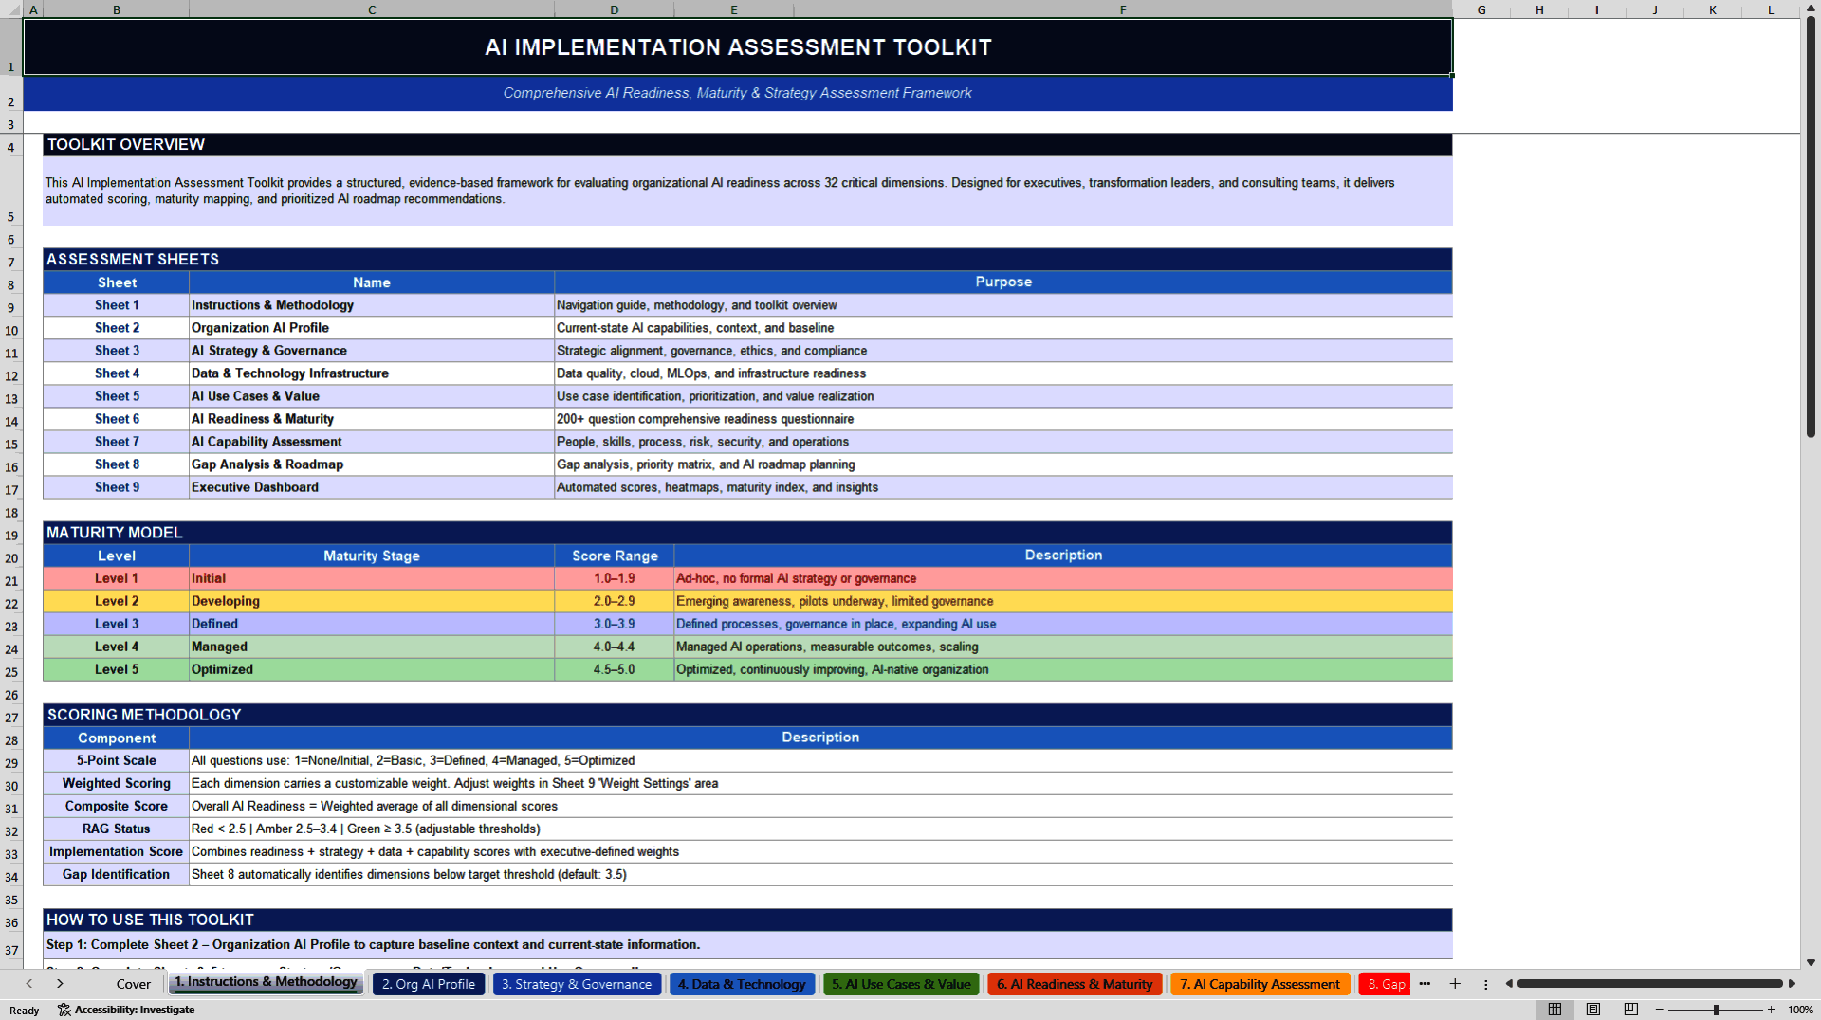Viewport: 1821px width, 1020px height.
Task: Zoom out using the minus button
Action: point(1660,1010)
